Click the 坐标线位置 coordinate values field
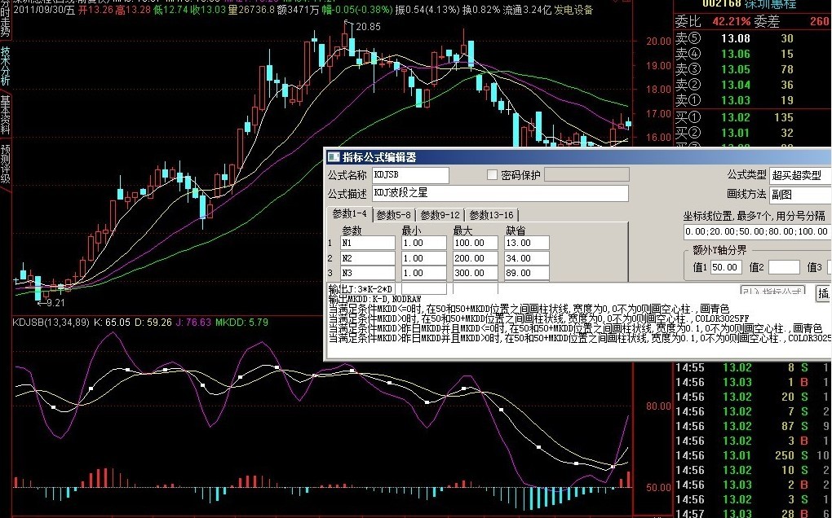The image size is (832, 518). (757, 232)
